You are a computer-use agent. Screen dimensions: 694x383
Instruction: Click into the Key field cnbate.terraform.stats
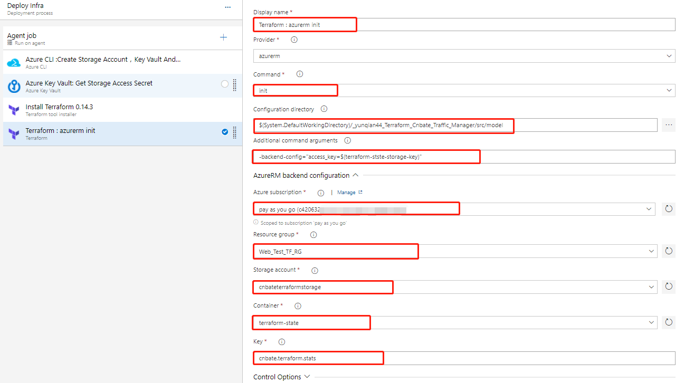[x=464, y=358]
